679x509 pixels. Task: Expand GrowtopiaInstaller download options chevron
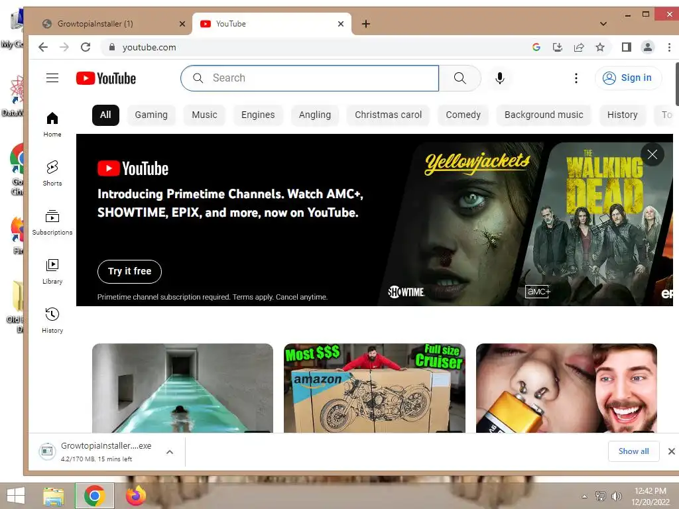coord(170,452)
